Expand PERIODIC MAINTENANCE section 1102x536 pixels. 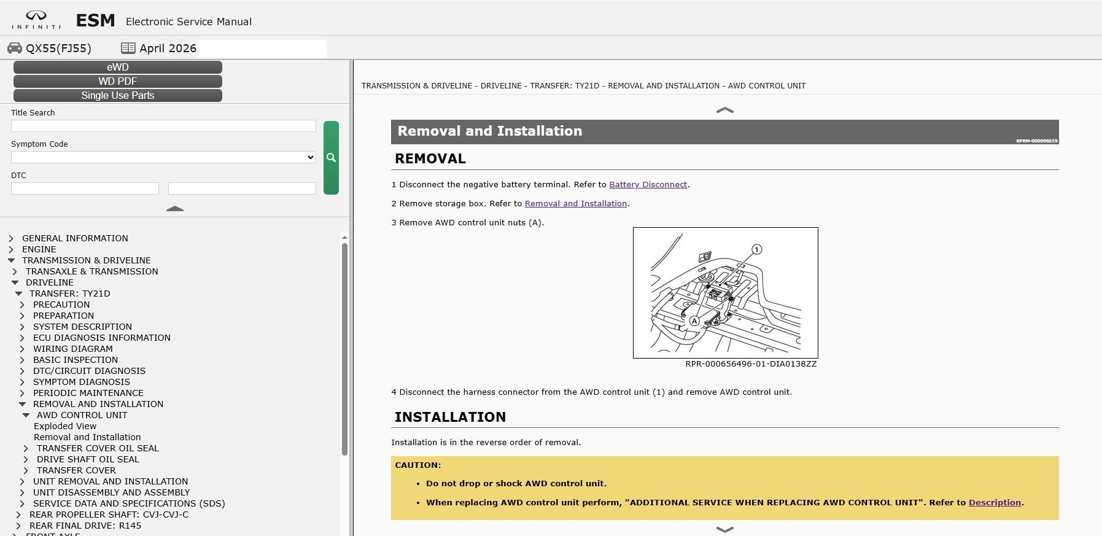[x=22, y=393]
